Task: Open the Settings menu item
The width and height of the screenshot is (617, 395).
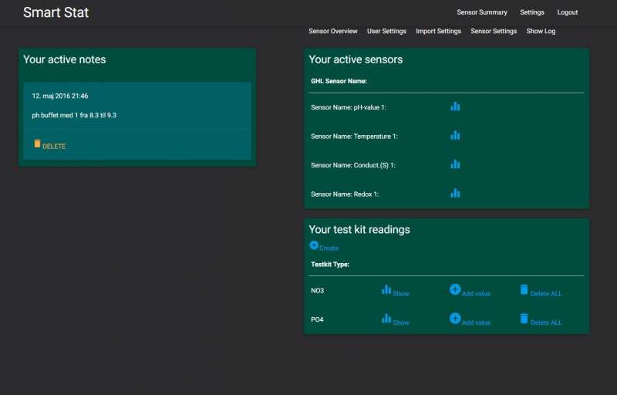Action: point(532,12)
